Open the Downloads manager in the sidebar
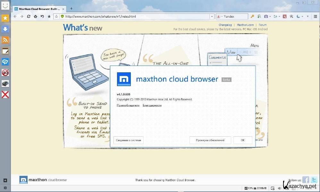320x192 pixels. [5, 29]
